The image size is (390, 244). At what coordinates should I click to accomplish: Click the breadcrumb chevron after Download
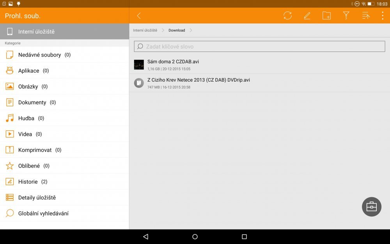(x=191, y=30)
